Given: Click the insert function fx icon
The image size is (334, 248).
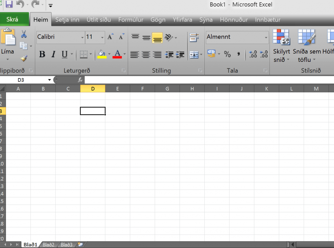Looking at the screenshot, I should click(x=80, y=80).
